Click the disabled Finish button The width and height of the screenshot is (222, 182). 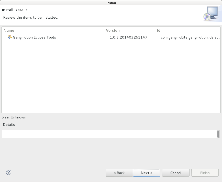click(205, 173)
